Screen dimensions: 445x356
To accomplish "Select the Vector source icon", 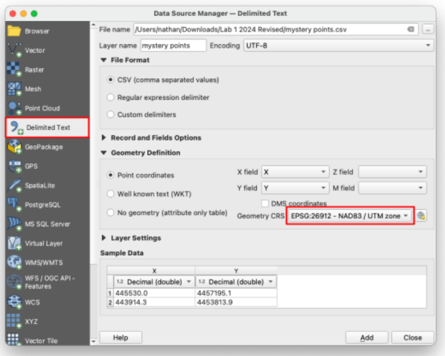I will click(14, 50).
